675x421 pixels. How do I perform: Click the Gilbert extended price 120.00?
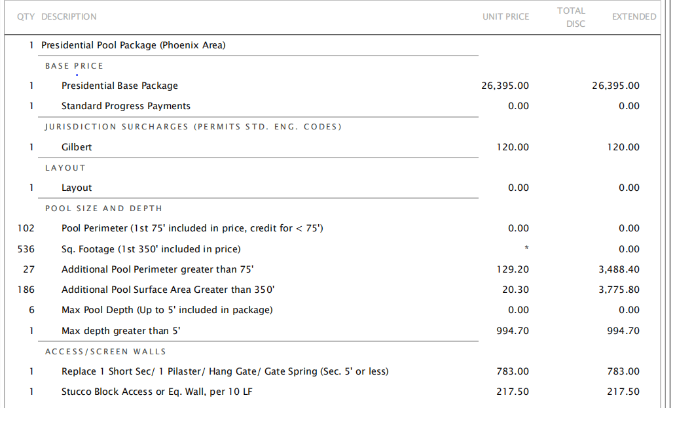(x=623, y=147)
